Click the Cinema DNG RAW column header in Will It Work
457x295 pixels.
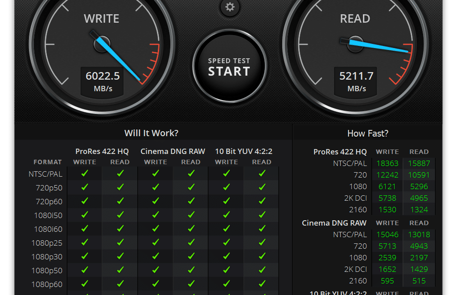tap(173, 151)
